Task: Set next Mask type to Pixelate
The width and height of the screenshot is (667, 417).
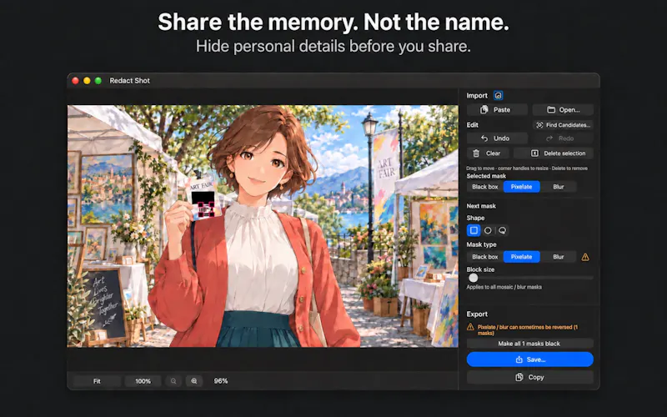Action: 522,257
